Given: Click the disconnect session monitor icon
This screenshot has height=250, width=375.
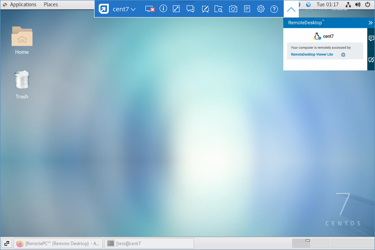Looking at the screenshot, I should point(150,9).
